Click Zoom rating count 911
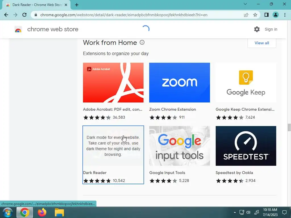This screenshot has width=291, height=218. click(182, 117)
